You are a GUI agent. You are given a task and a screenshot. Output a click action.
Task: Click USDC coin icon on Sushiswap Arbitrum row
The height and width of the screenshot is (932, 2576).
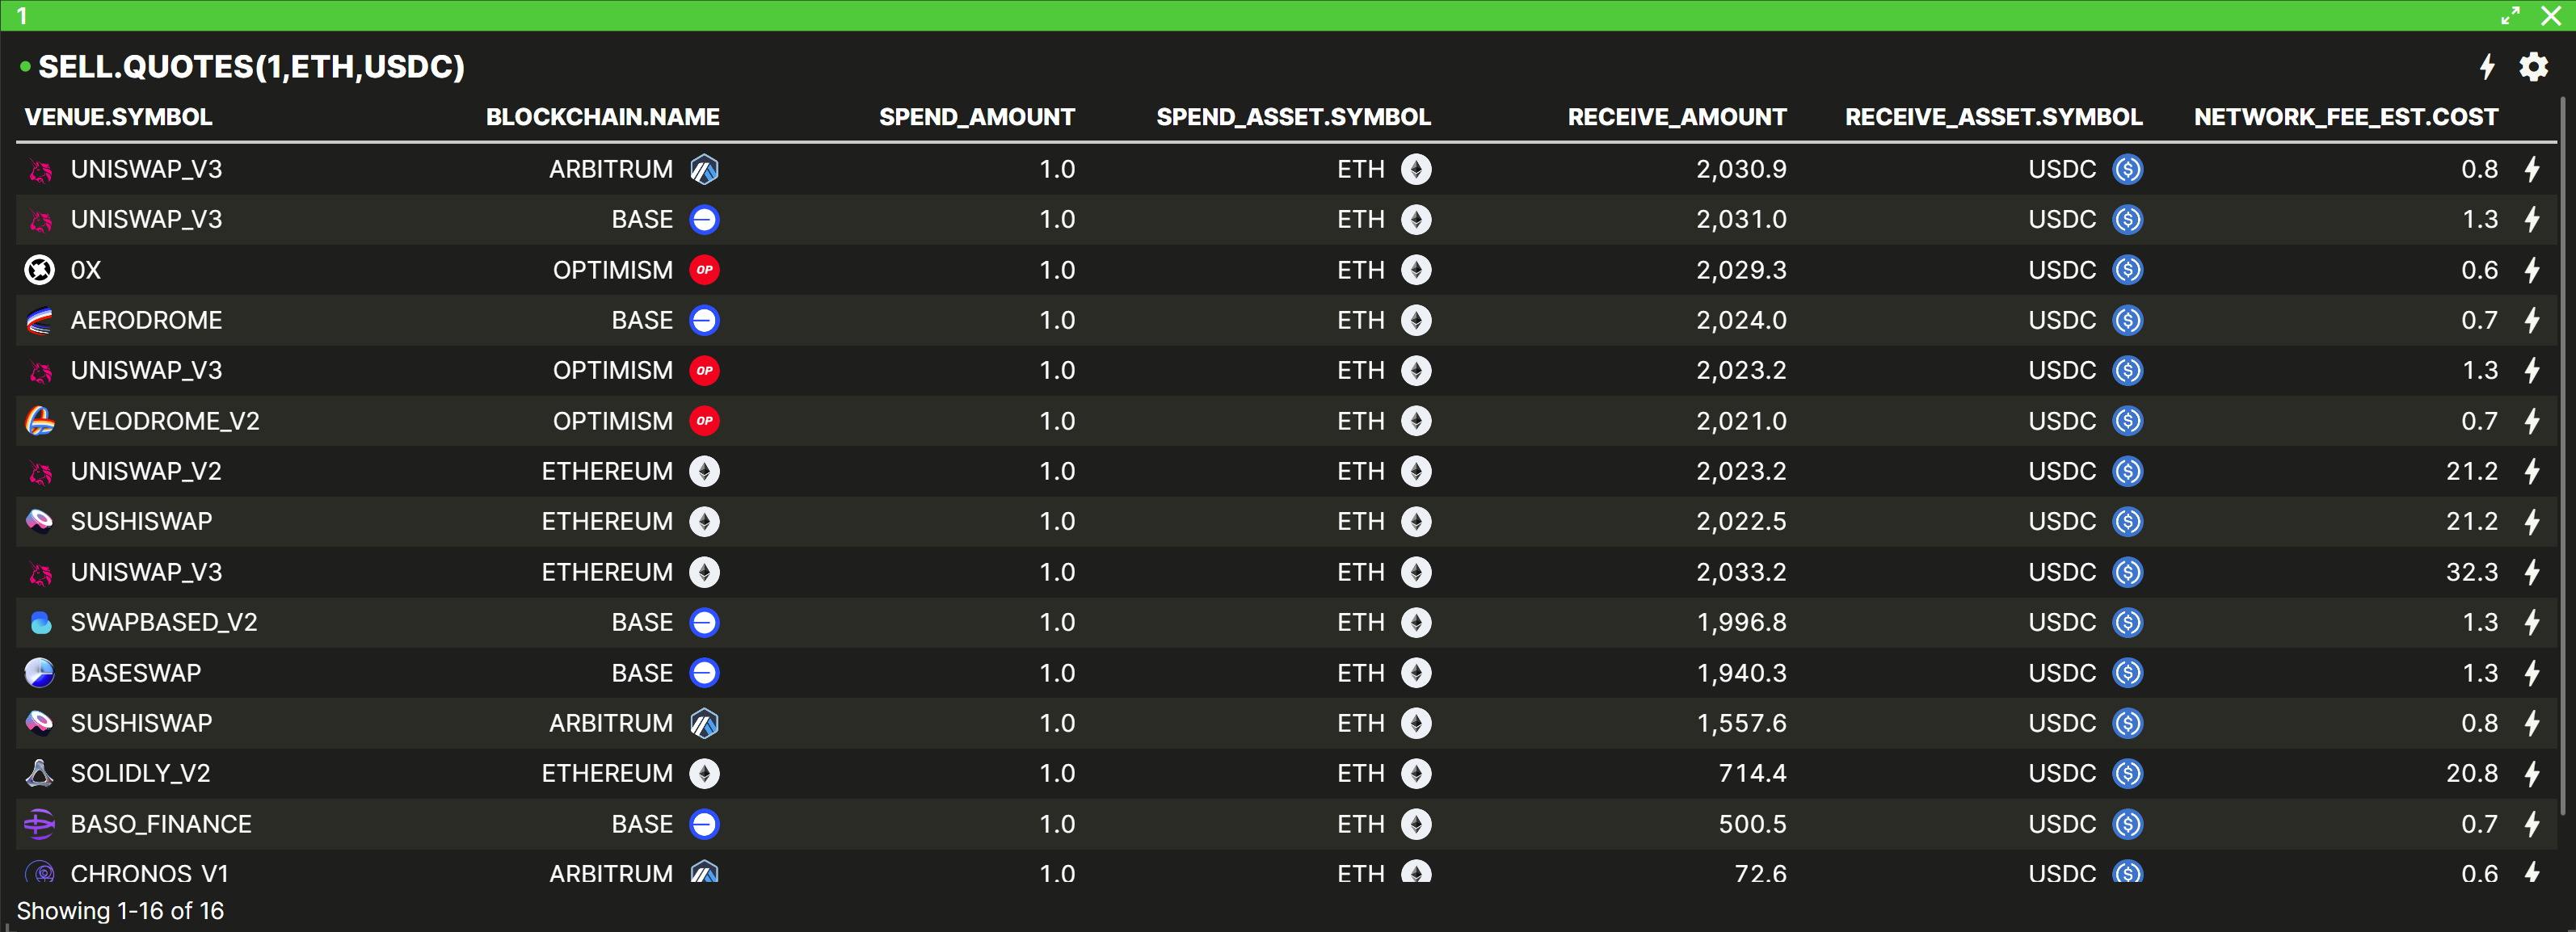click(2127, 723)
